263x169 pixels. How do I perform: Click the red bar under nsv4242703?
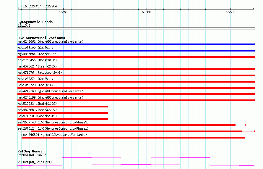coord(136,94)
